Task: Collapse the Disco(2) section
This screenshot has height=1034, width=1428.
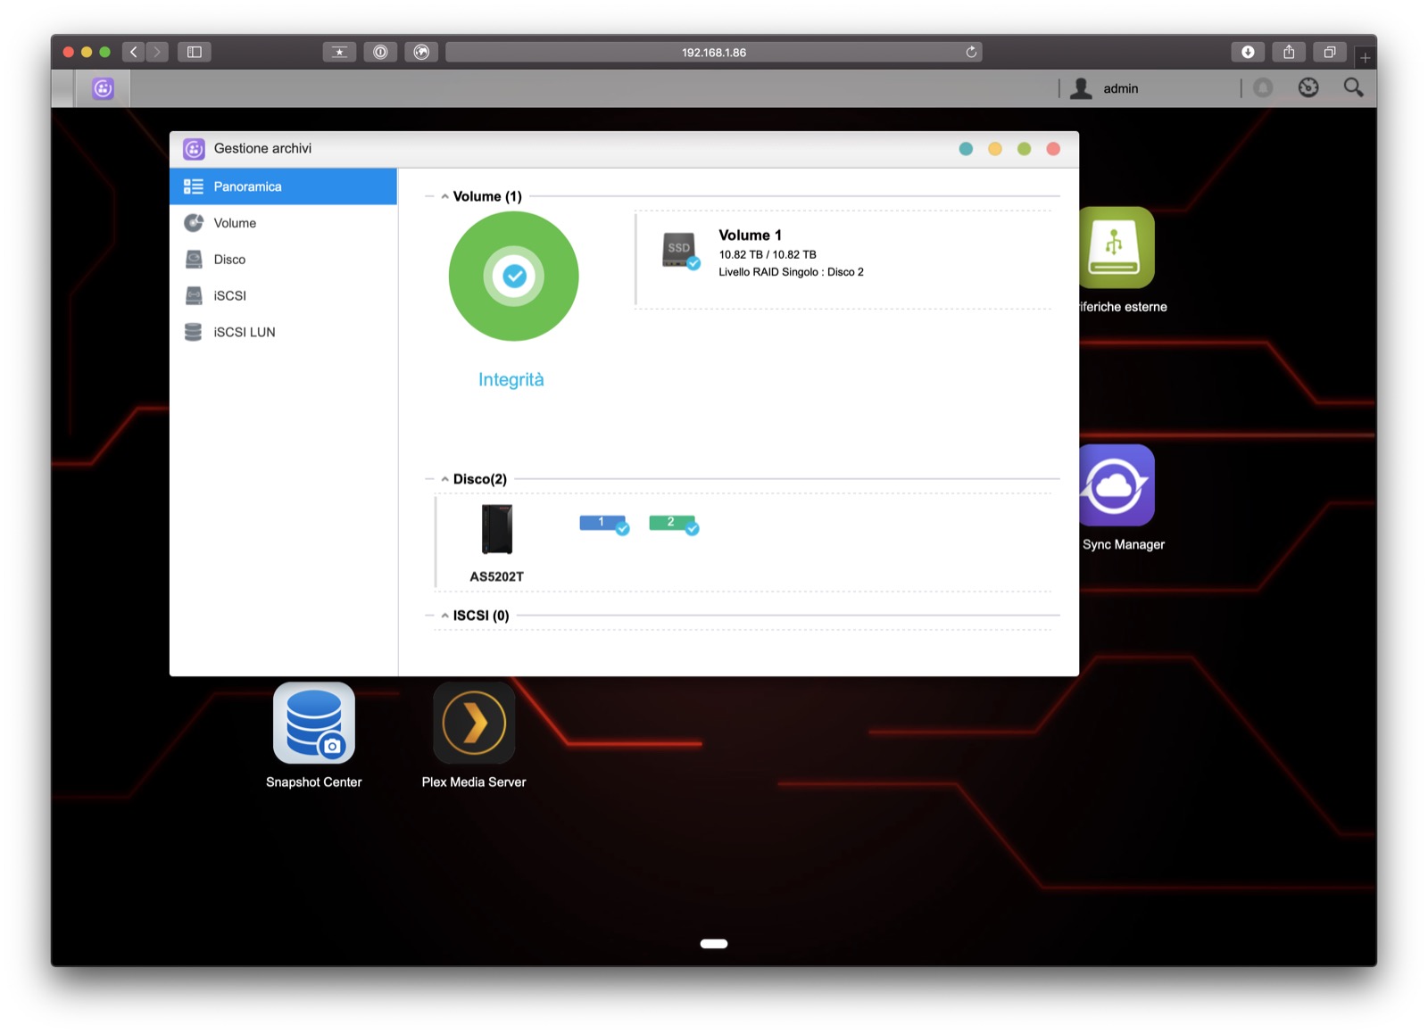Action: click(444, 479)
